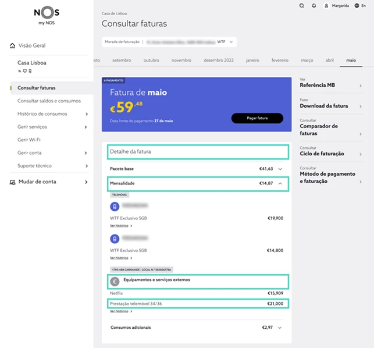Open Comparador de faturas link
The image size is (374, 348).
pyautogui.click(x=331, y=127)
